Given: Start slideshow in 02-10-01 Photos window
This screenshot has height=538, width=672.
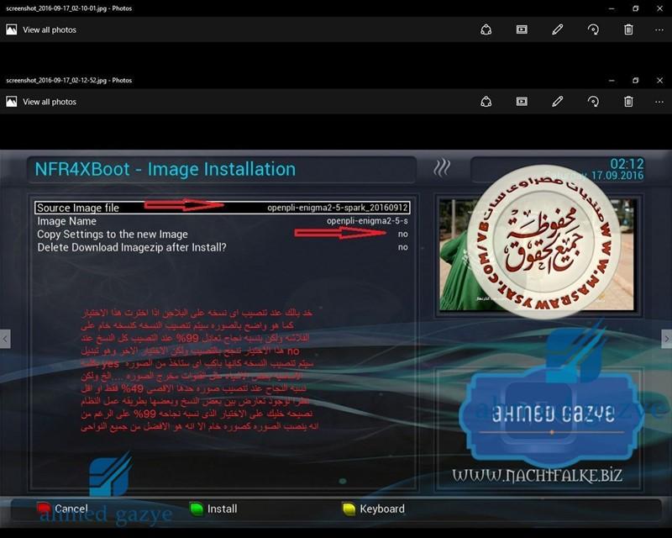Looking at the screenshot, I should (522, 29).
